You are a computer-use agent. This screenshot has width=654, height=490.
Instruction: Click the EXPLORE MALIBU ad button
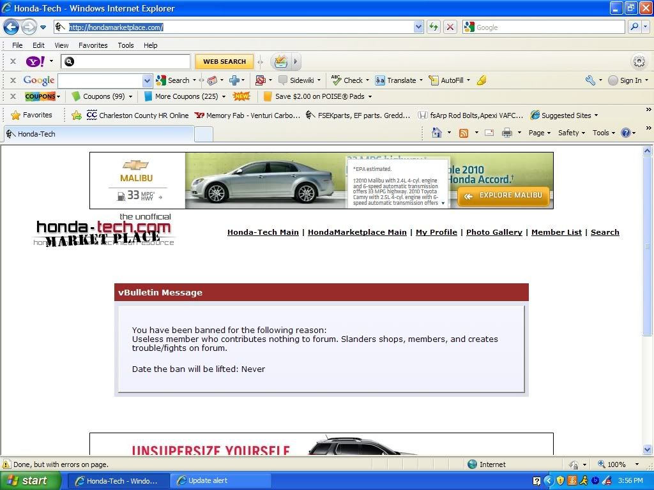coord(503,196)
